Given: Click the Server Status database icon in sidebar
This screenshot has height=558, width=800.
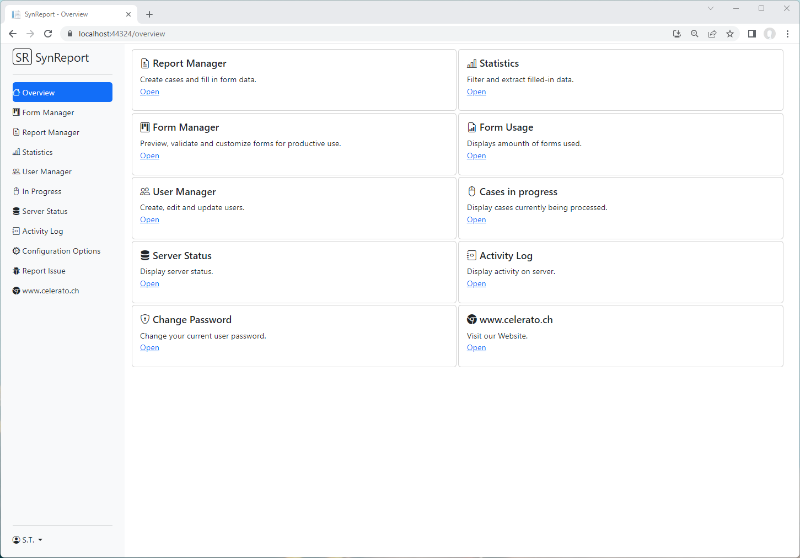Looking at the screenshot, I should [16, 211].
